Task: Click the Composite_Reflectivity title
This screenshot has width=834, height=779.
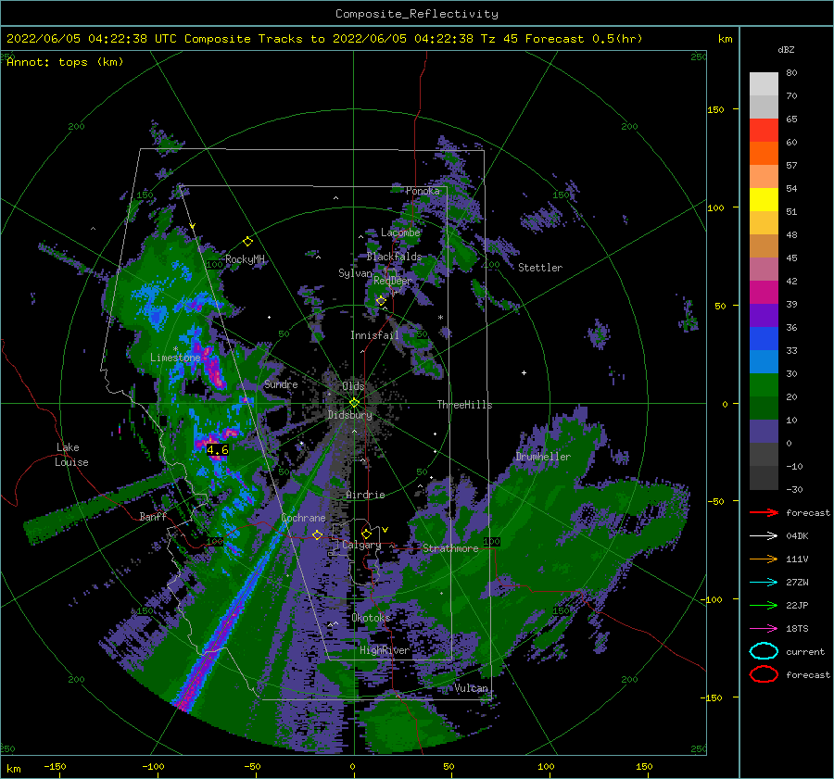Action: 416,14
